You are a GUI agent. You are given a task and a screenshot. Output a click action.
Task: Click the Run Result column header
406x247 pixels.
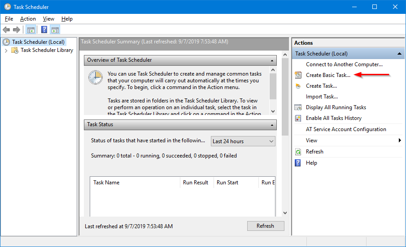coord(197,183)
